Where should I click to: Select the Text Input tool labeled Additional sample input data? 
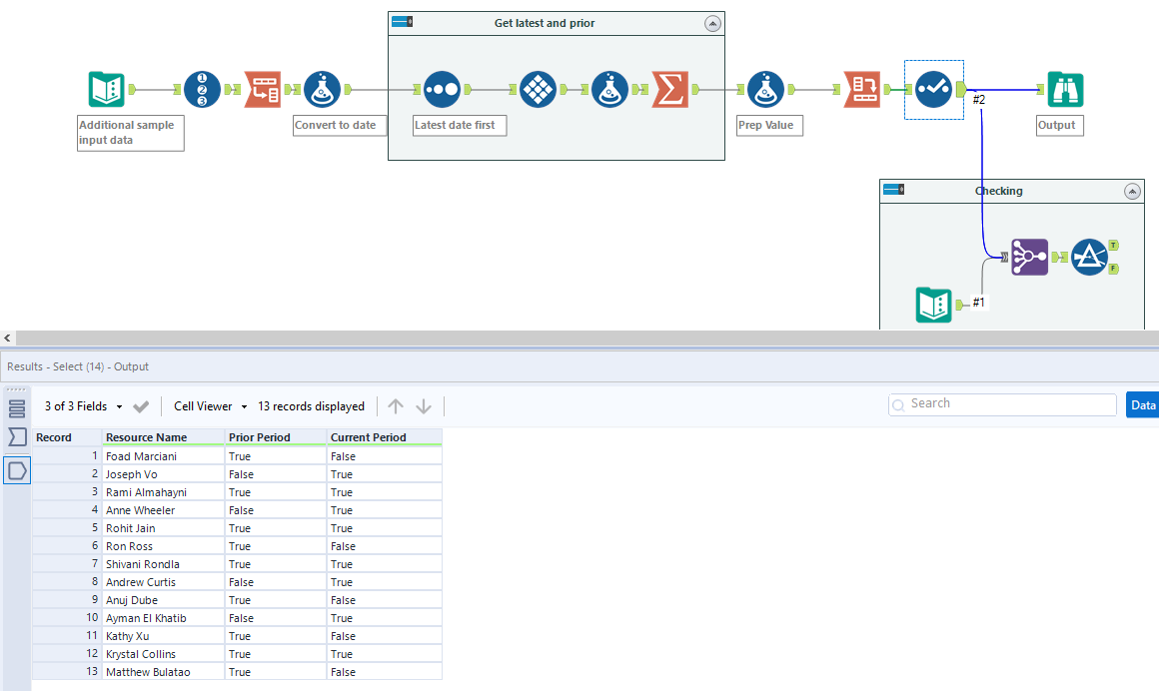coord(106,90)
